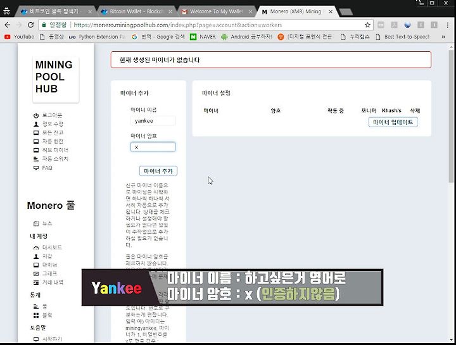456x345 pixels.
Task: Click the 그래프 chart icon
Action: (x=36, y=274)
